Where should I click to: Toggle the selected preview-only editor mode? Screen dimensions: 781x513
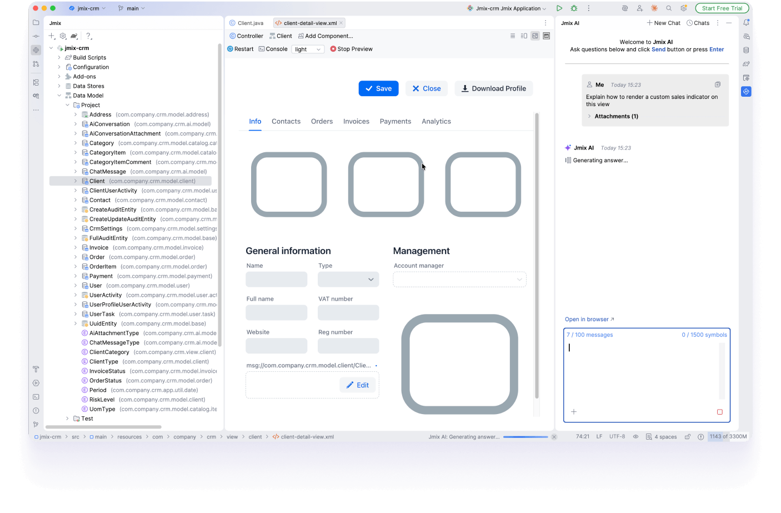click(535, 36)
